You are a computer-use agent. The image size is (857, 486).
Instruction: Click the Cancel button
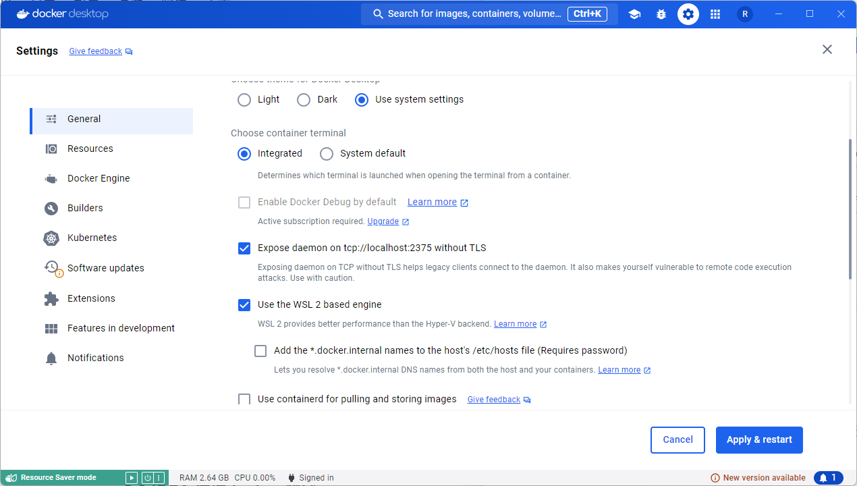[678, 440]
